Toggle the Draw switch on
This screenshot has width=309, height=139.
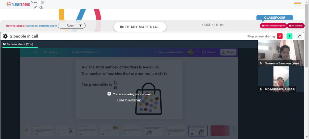41,2
